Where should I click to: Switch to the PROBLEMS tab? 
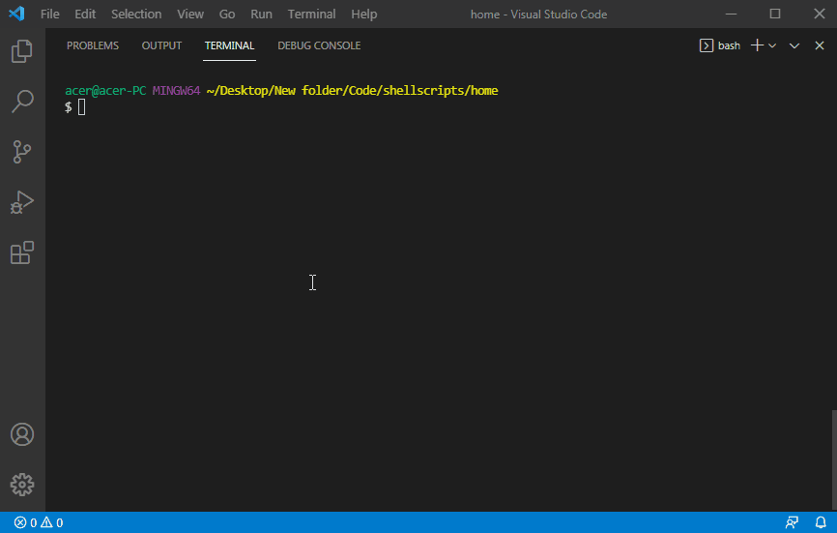93,45
